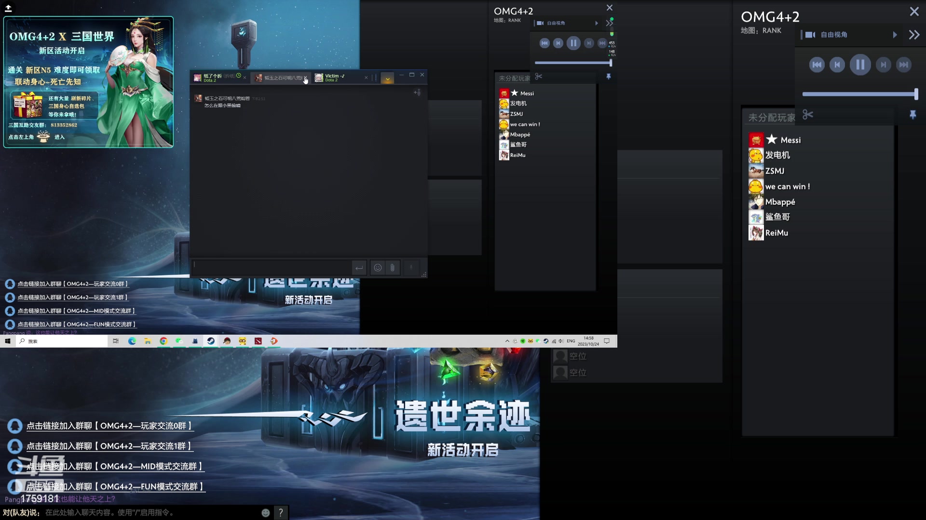Click scissors icon in smaller player panel
The height and width of the screenshot is (520, 926).
(539, 77)
